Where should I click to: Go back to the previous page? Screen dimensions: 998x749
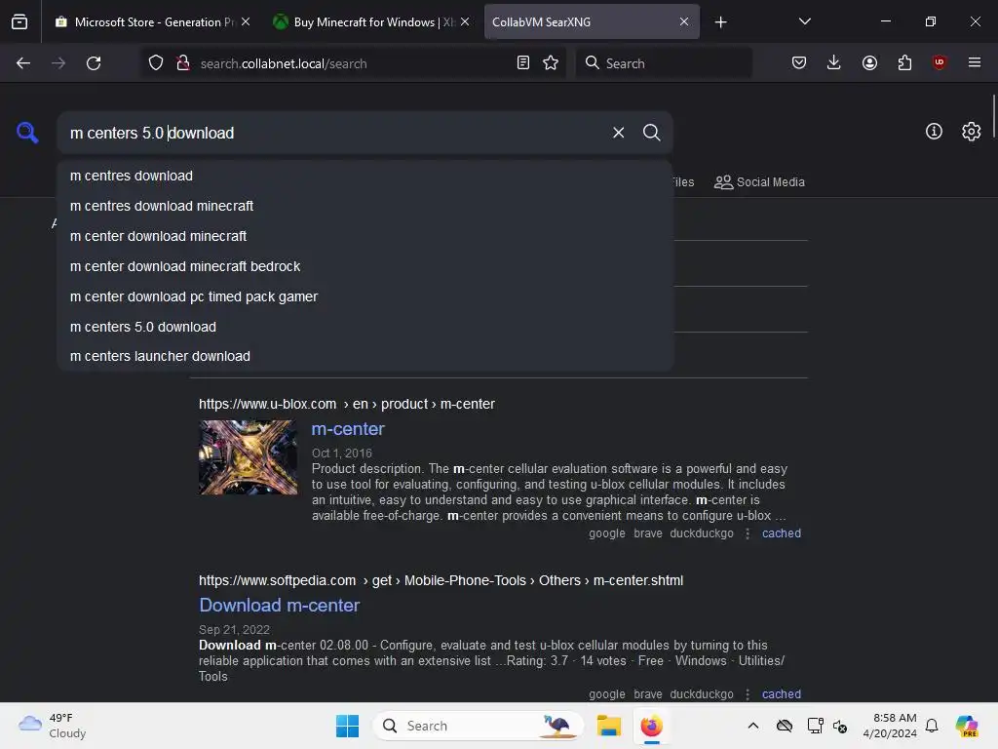point(23,63)
